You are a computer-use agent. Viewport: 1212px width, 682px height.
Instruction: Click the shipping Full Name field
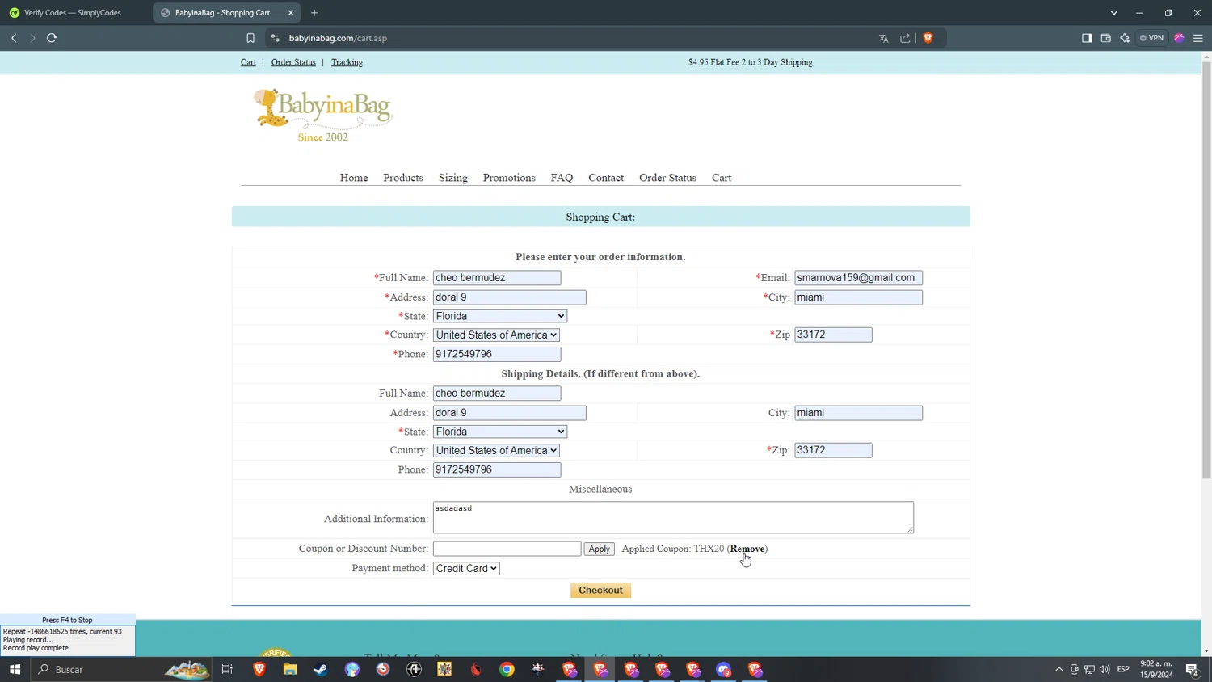point(497,393)
